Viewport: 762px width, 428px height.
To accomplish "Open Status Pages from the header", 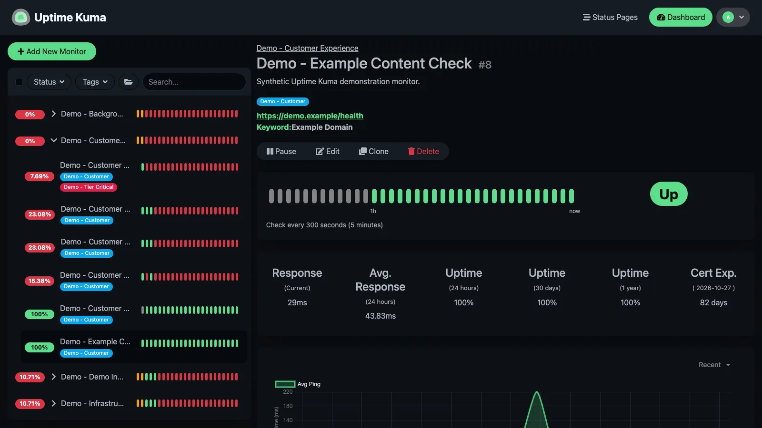I will click(x=610, y=17).
